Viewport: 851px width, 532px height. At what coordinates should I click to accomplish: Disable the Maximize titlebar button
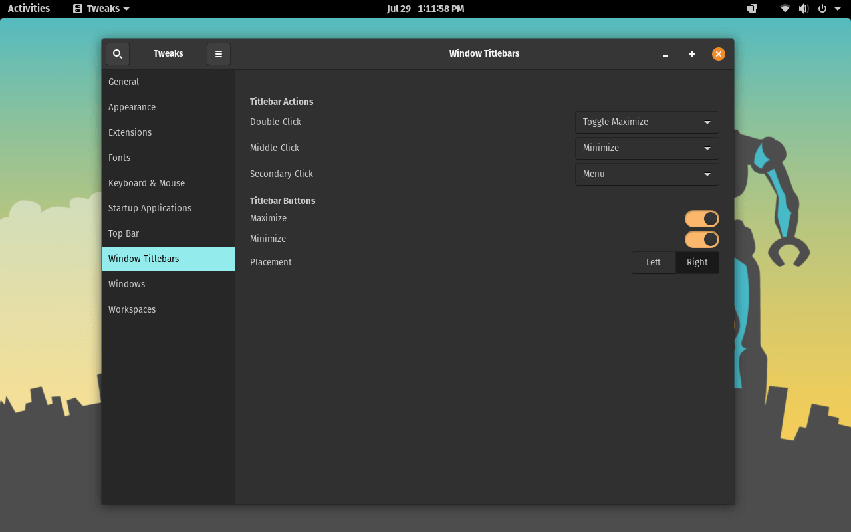[701, 218]
